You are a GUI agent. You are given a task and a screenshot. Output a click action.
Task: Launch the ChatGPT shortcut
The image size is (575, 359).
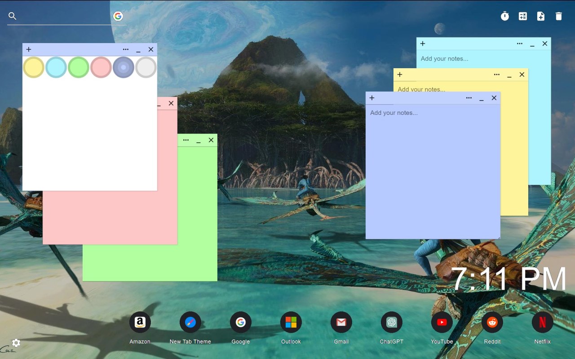pyautogui.click(x=392, y=322)
